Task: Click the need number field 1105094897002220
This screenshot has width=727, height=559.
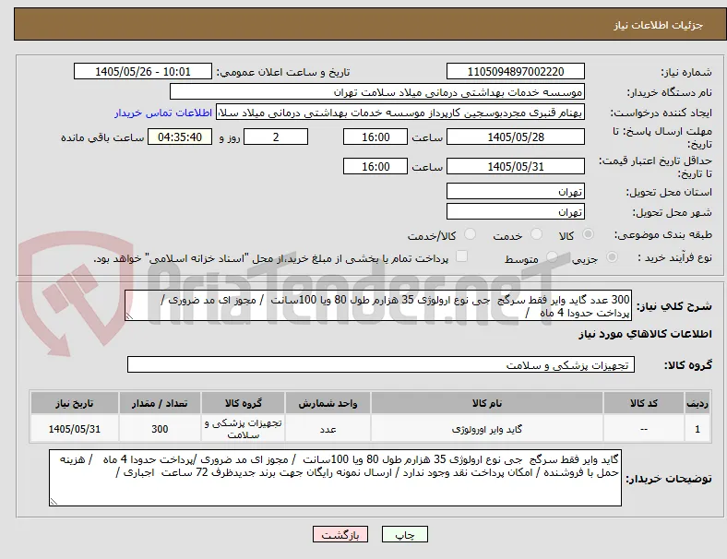Action: tap(516, 71)
